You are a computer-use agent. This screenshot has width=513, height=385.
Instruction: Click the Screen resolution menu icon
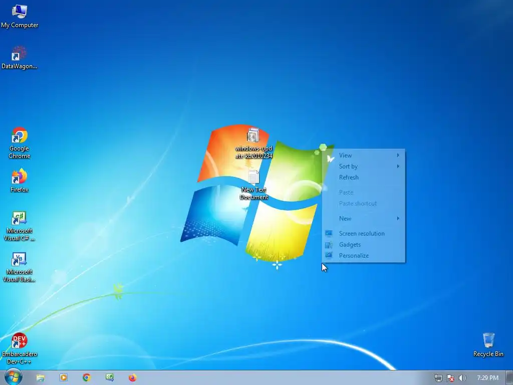tap(329, 234)
